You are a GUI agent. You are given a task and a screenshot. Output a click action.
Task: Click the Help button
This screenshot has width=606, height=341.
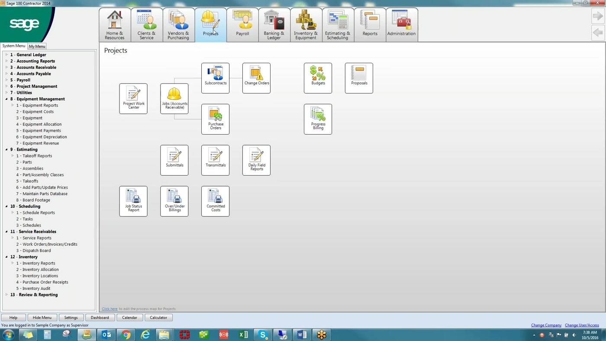(x=13, y=318)
